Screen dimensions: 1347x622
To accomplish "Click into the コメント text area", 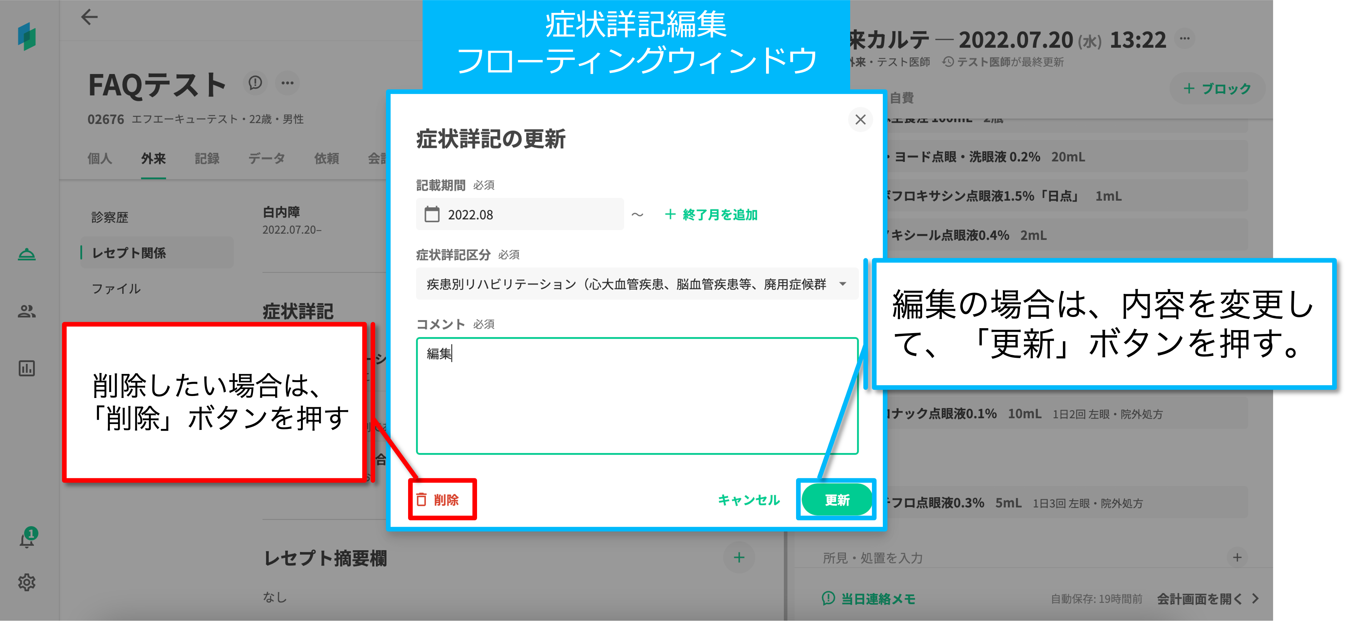I will 636,396.
